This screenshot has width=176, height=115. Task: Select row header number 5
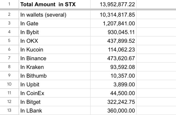(9, 41)
